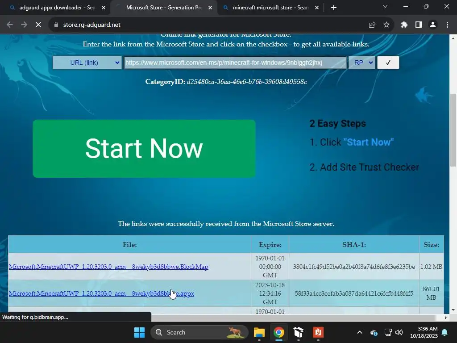This screenshot has width=457, height=343.
Task: Close the Microsoft Store - Generation tab
Action: tap(210, 8)
